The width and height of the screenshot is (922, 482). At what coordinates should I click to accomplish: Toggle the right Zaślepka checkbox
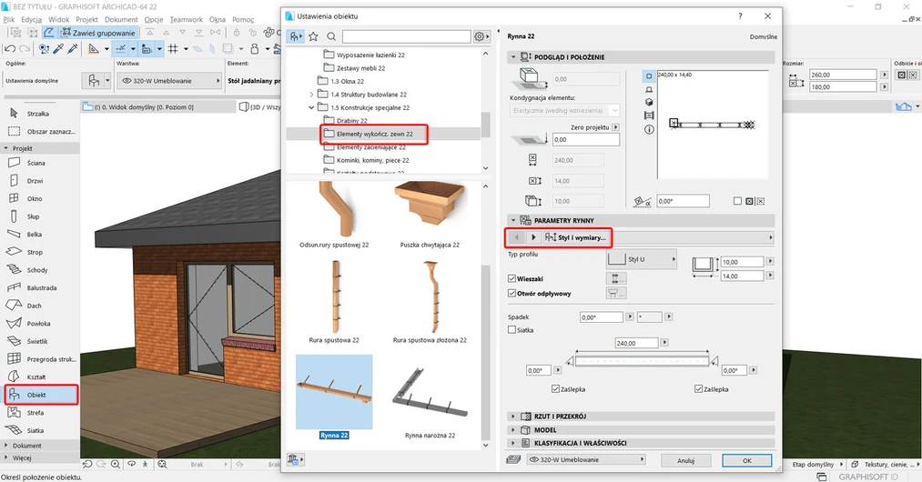tap(699, 388)
